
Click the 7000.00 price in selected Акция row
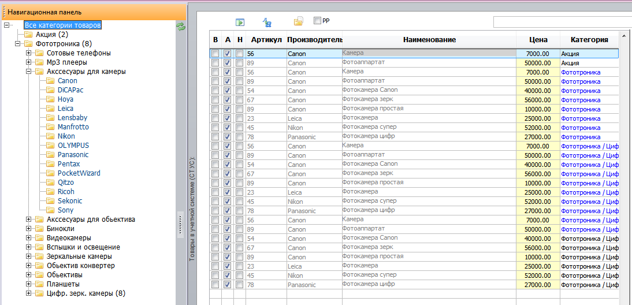point(538,53)
